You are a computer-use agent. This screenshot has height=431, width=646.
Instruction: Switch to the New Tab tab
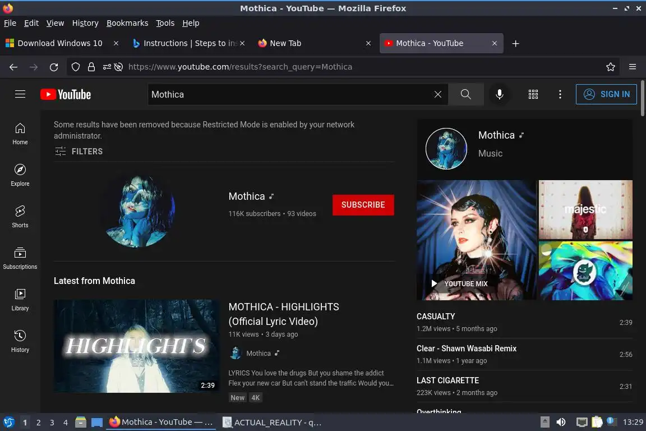pyautogui.click(x=285, y=43)
